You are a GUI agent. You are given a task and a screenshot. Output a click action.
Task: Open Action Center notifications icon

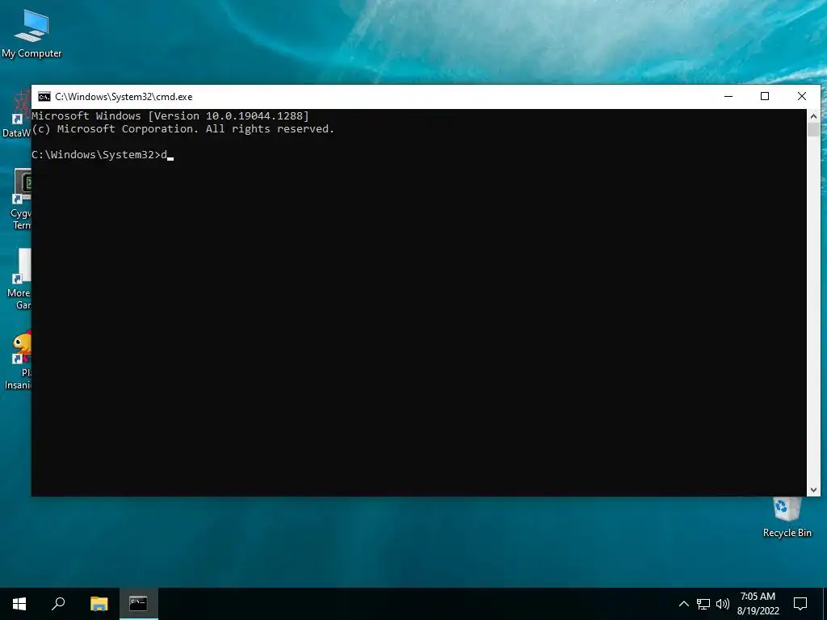click(x=800, y=604)
